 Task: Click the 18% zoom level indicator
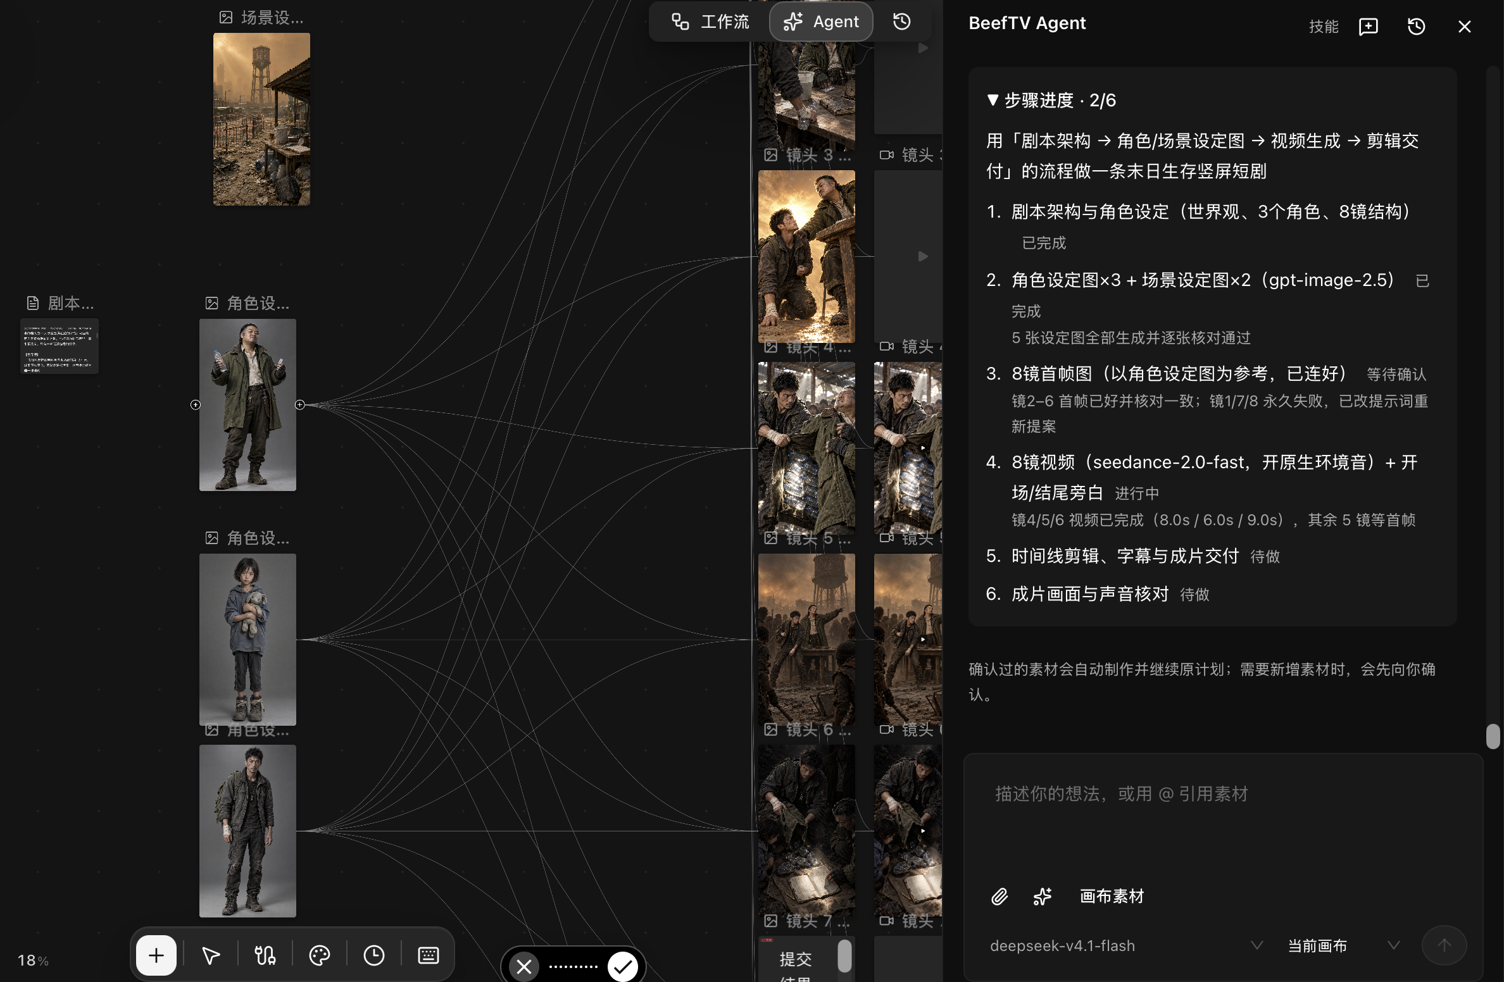[x=33, y=960]
